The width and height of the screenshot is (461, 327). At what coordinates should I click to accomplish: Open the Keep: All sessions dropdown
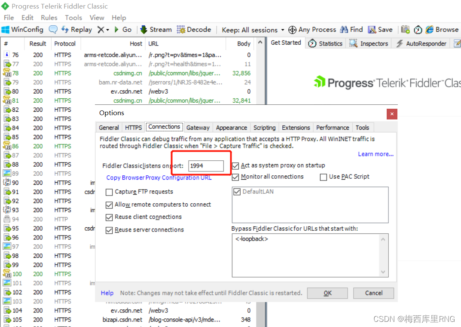pos(253,30)
